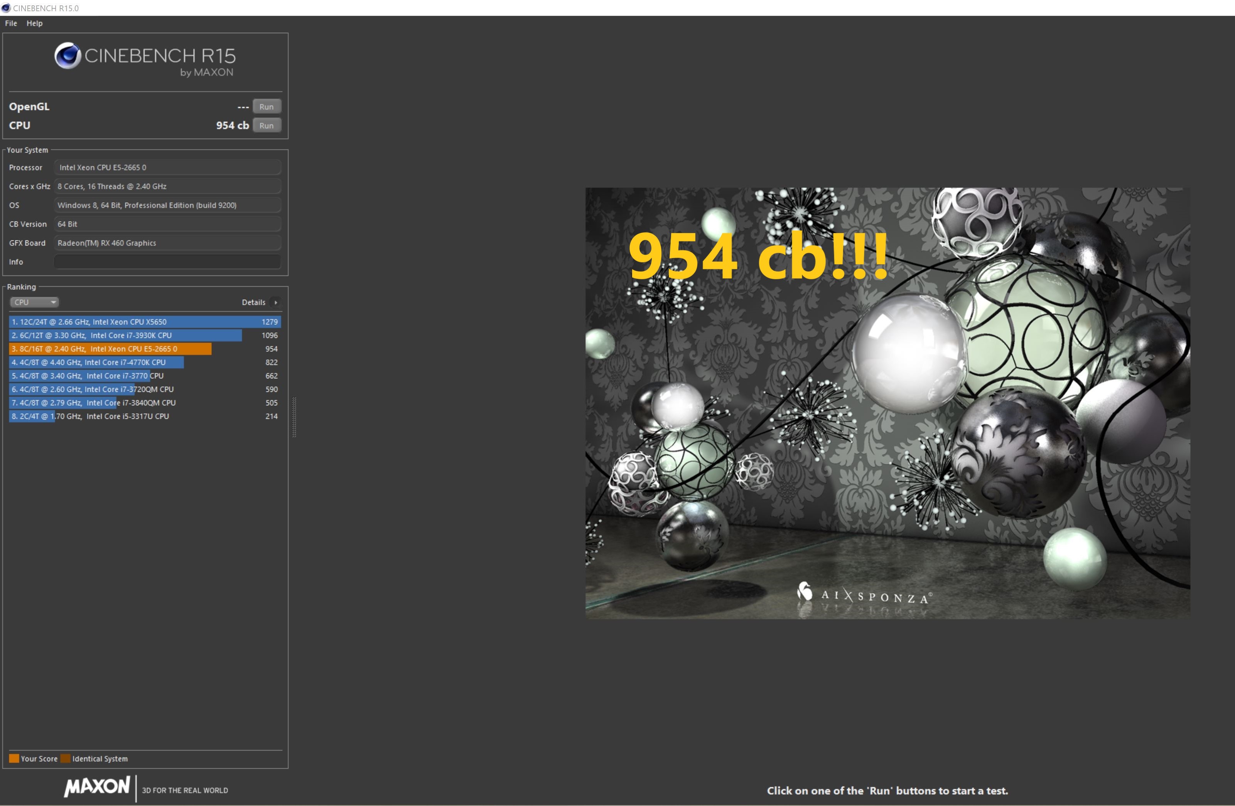Screen dimensions: 1235x806
Task: Click the Cinebench app icon in title bar
Action: [x=6, y=8]
